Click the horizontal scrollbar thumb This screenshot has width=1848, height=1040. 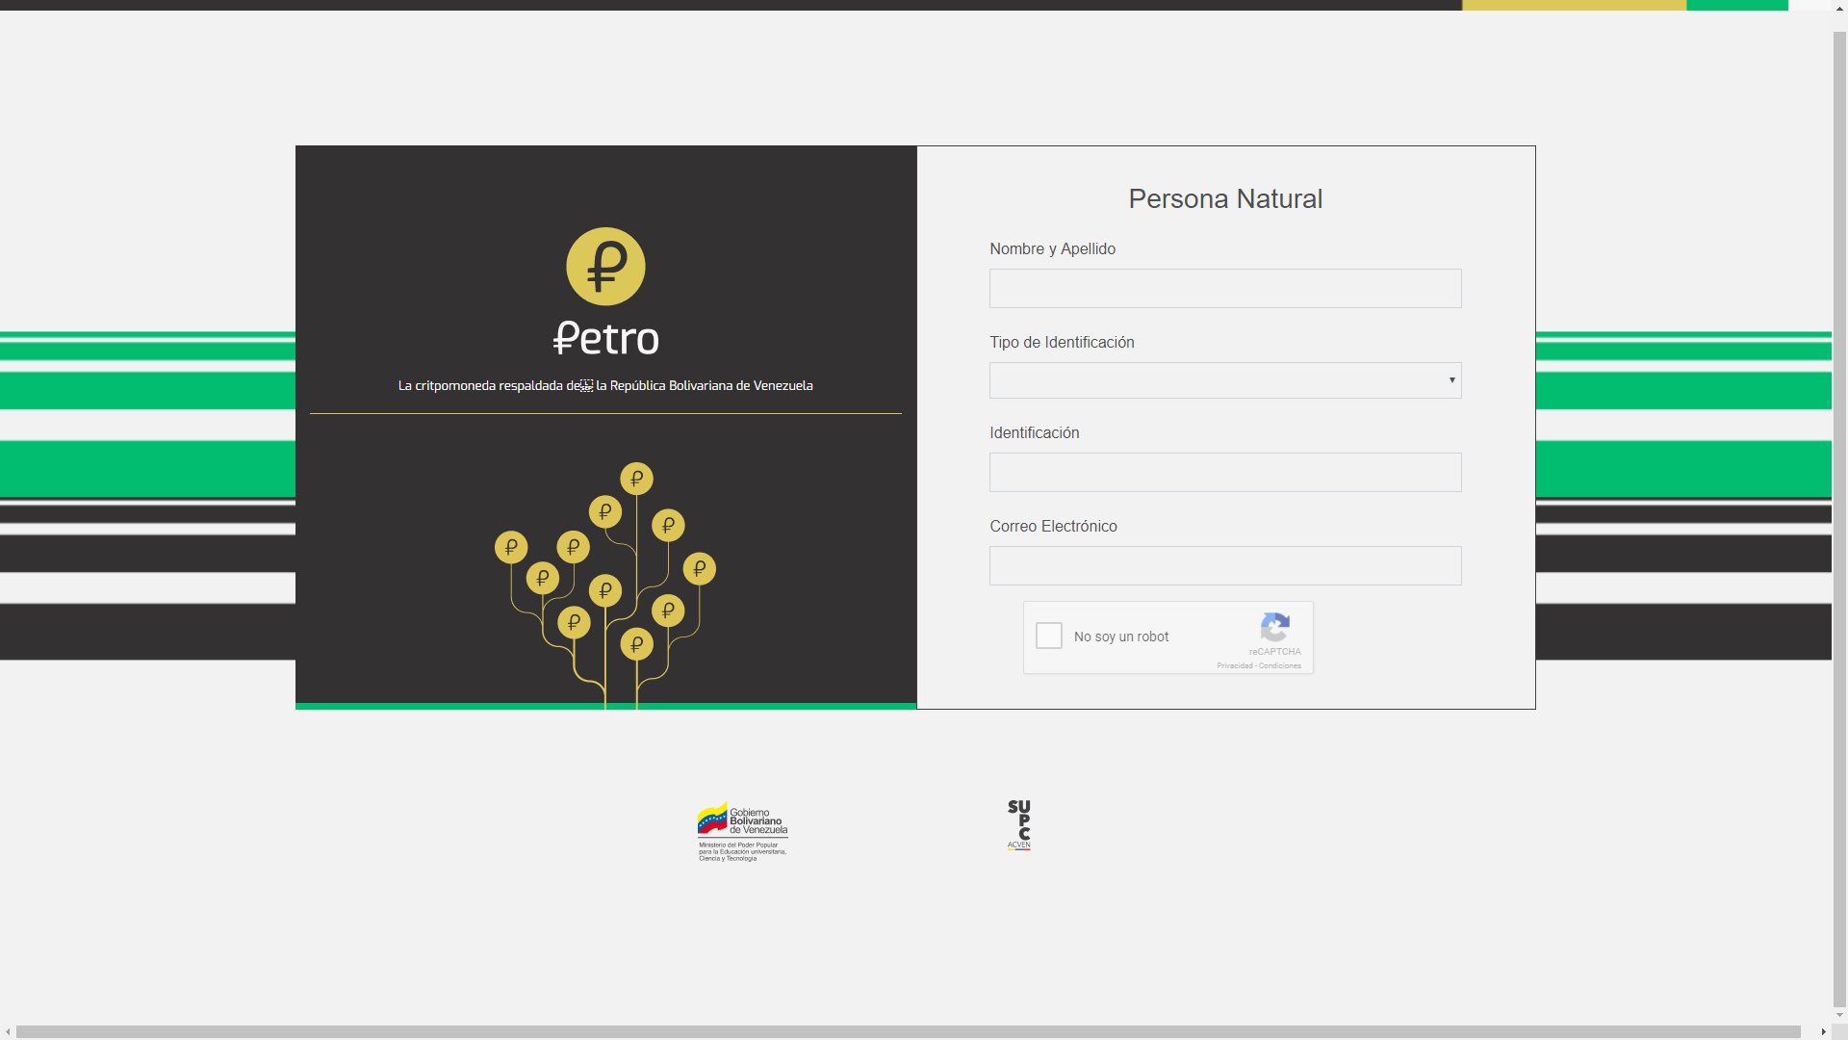(909, 1032)
